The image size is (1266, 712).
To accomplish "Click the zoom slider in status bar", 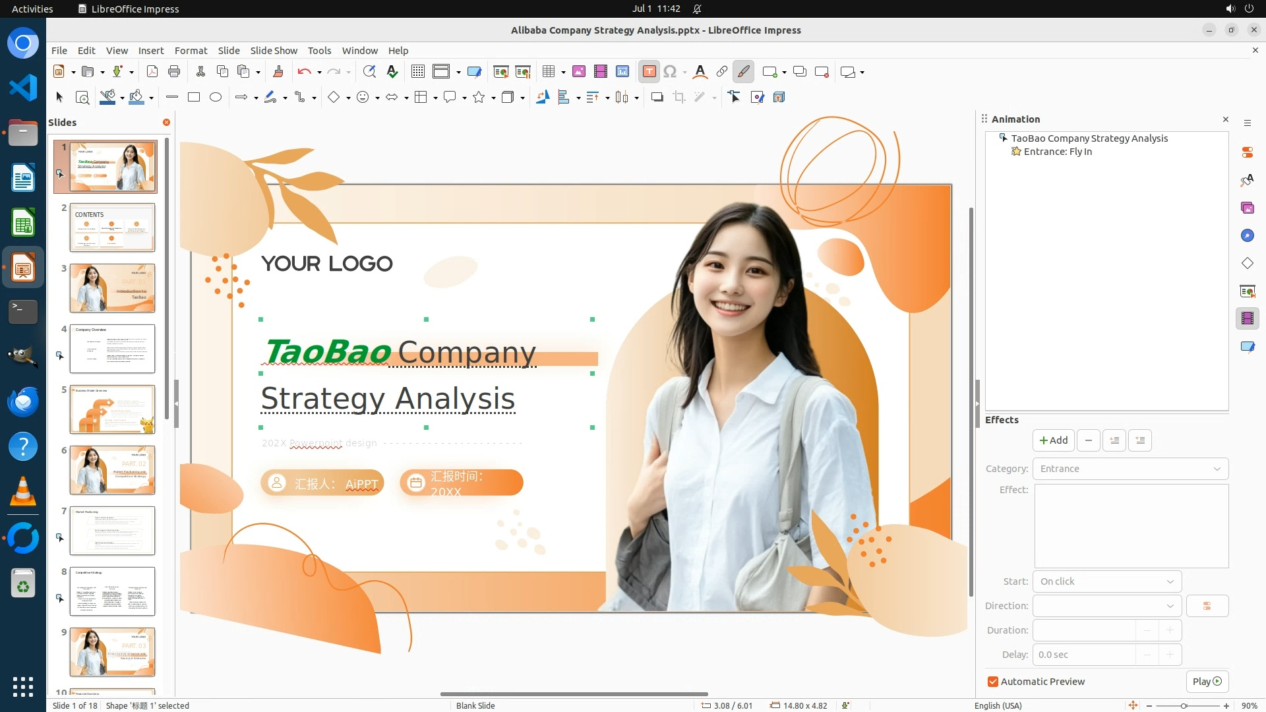I will tap(1184, 705).
